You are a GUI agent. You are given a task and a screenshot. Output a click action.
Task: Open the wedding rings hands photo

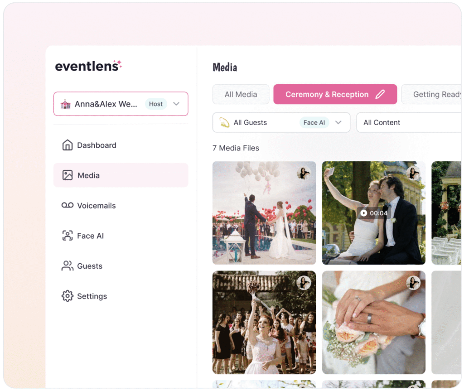tap(373, 322)
